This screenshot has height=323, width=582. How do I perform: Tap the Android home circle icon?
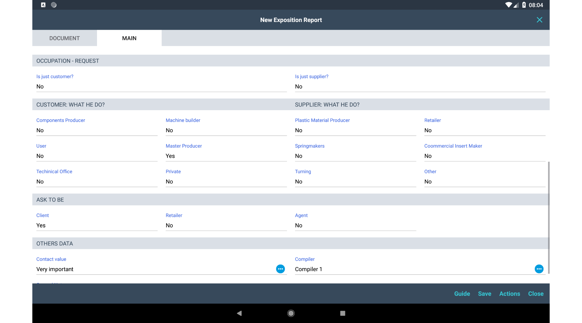tap(291, 313)
